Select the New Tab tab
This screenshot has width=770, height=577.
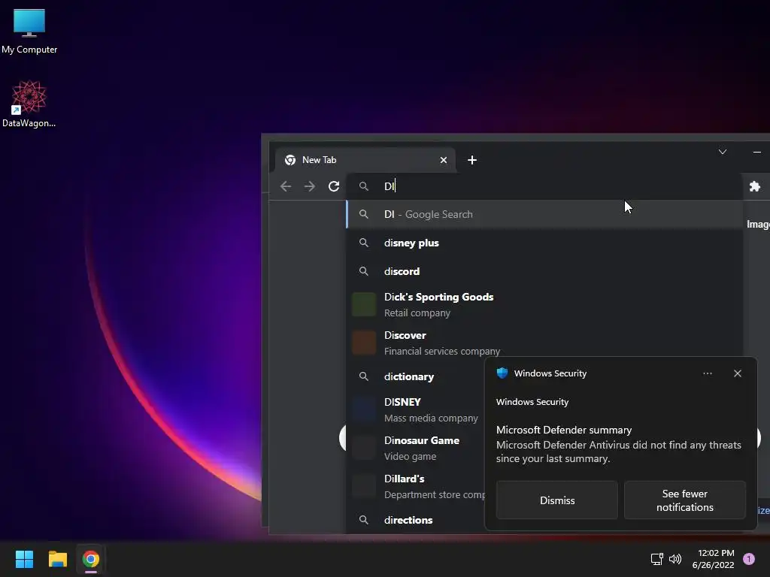[365, 160]
